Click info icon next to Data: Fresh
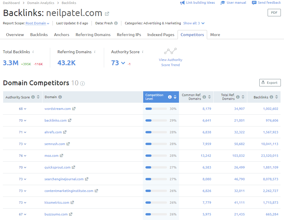Viewport: 284px width, 220px height. pyautogui.click(x=116, y=23)
